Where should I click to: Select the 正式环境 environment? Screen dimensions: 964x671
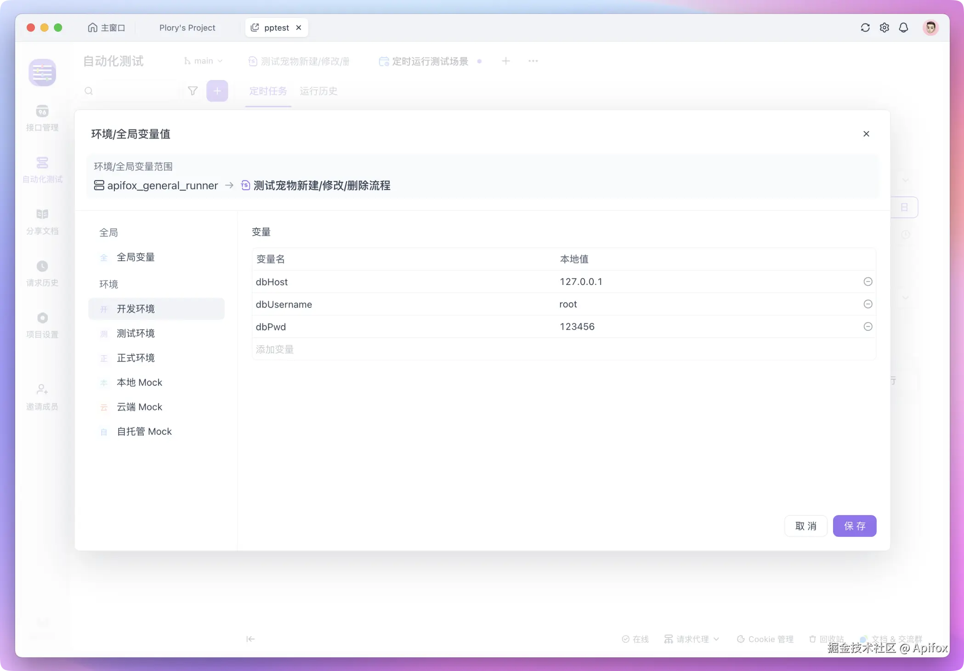[x=136, y=358]
